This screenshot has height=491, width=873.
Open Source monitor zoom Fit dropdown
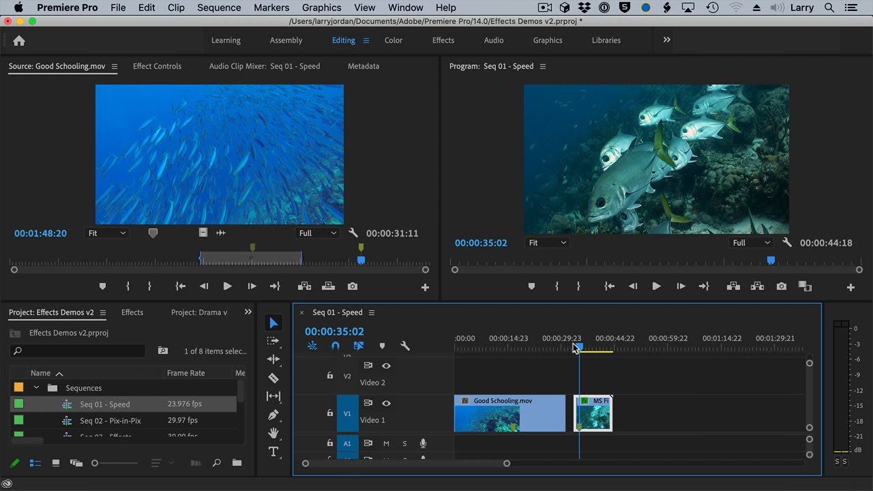[x=107, y=233]
